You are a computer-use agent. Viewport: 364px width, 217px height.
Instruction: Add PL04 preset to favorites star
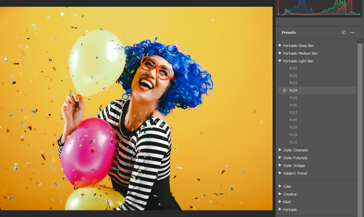[x=285, y=90]
